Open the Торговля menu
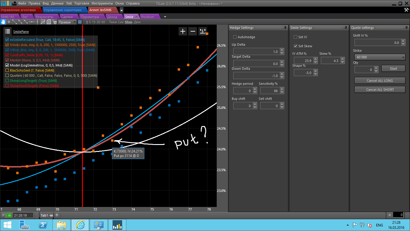 pos(82,3)
